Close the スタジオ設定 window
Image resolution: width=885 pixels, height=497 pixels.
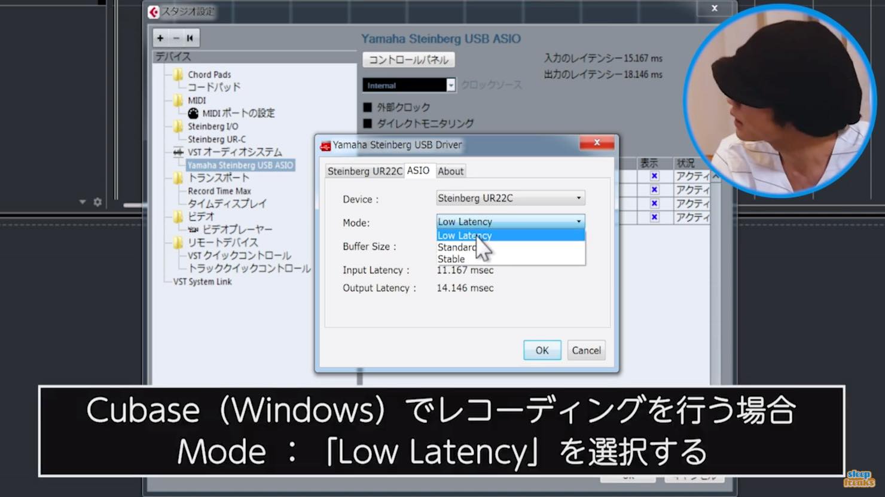pyautogui.click(x=715, y=8)
